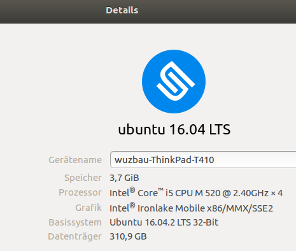Screen dimensions: 296x251
Task: Click the Intel Core i5 CPU M 520 value
Action: 196,192
